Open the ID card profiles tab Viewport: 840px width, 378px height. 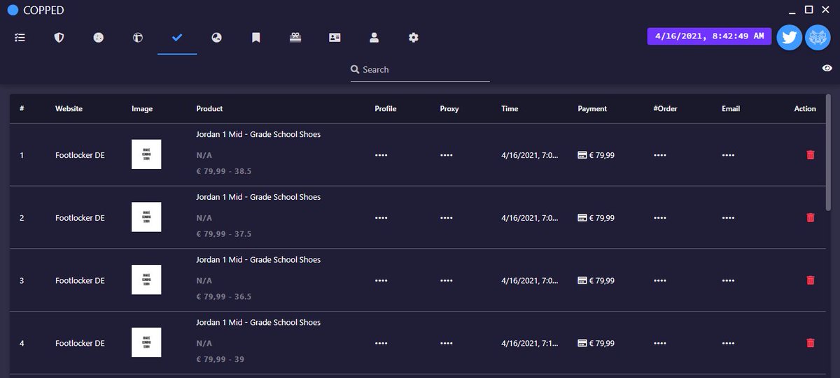click(335, 38)
